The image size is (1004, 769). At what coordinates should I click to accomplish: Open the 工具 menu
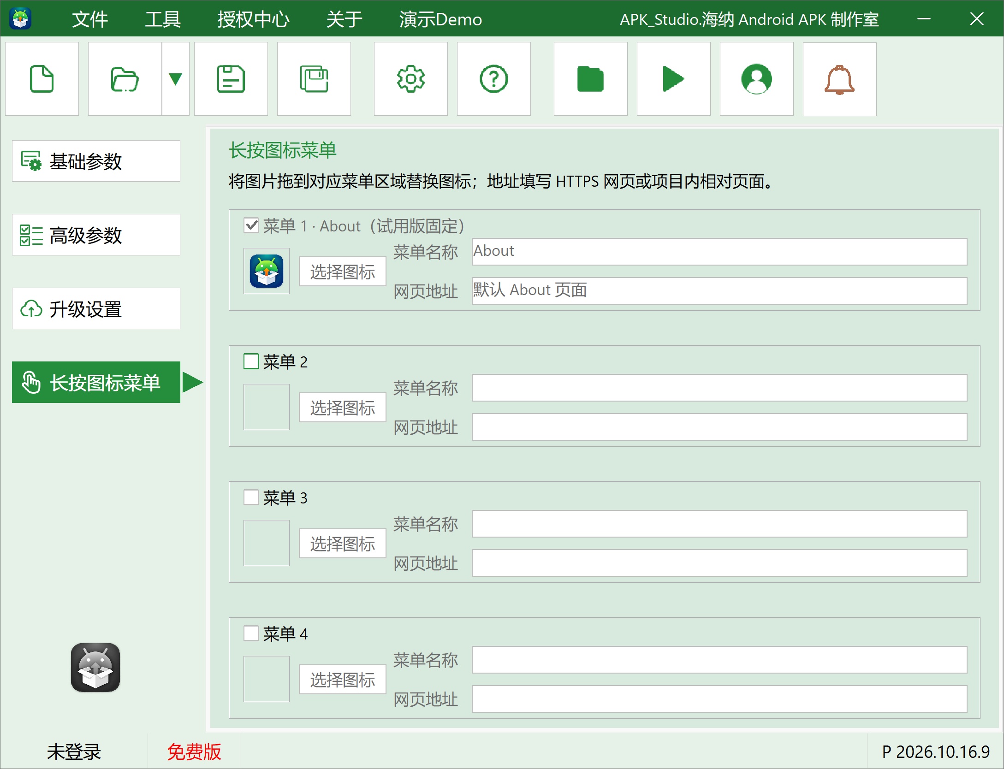163,19
